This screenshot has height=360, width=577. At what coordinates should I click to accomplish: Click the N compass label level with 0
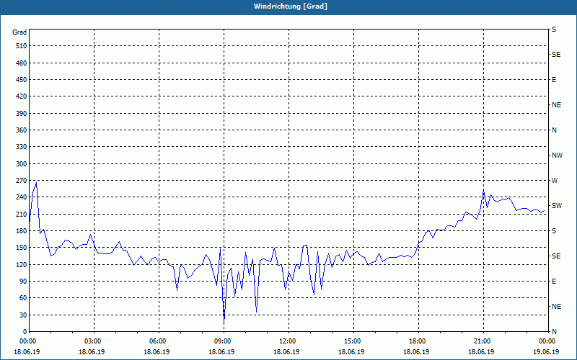[x=554, y=332]
